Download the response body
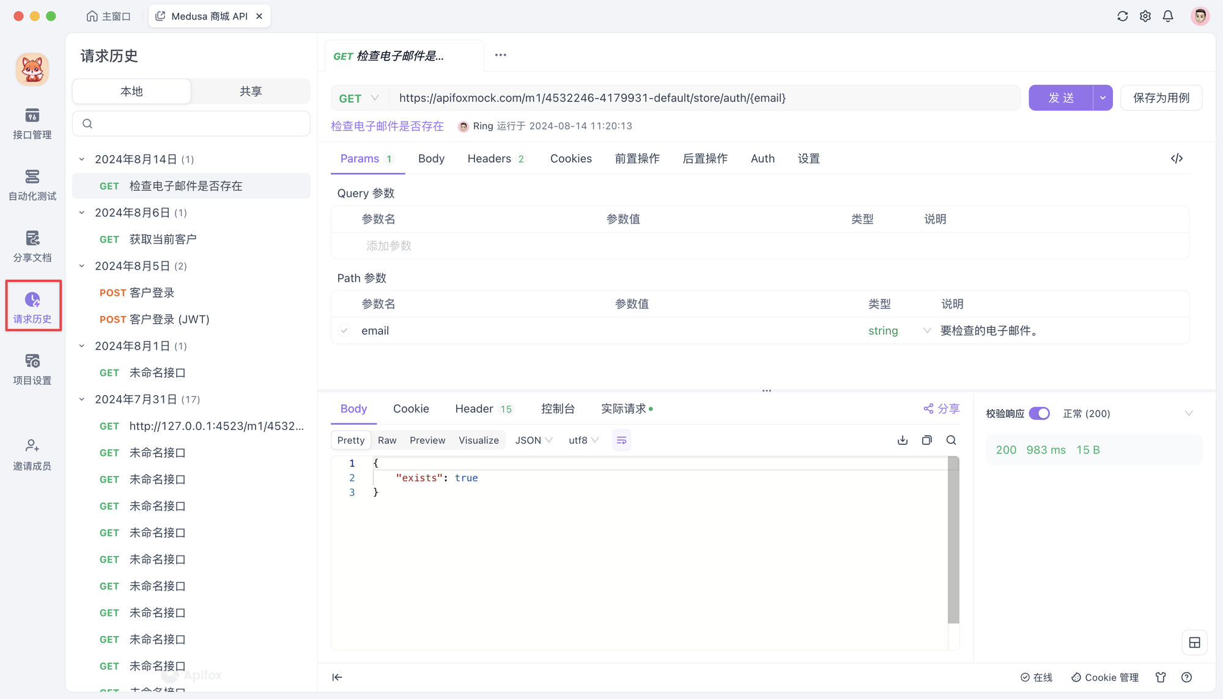 pyautogui.click(x=903, y=441)
